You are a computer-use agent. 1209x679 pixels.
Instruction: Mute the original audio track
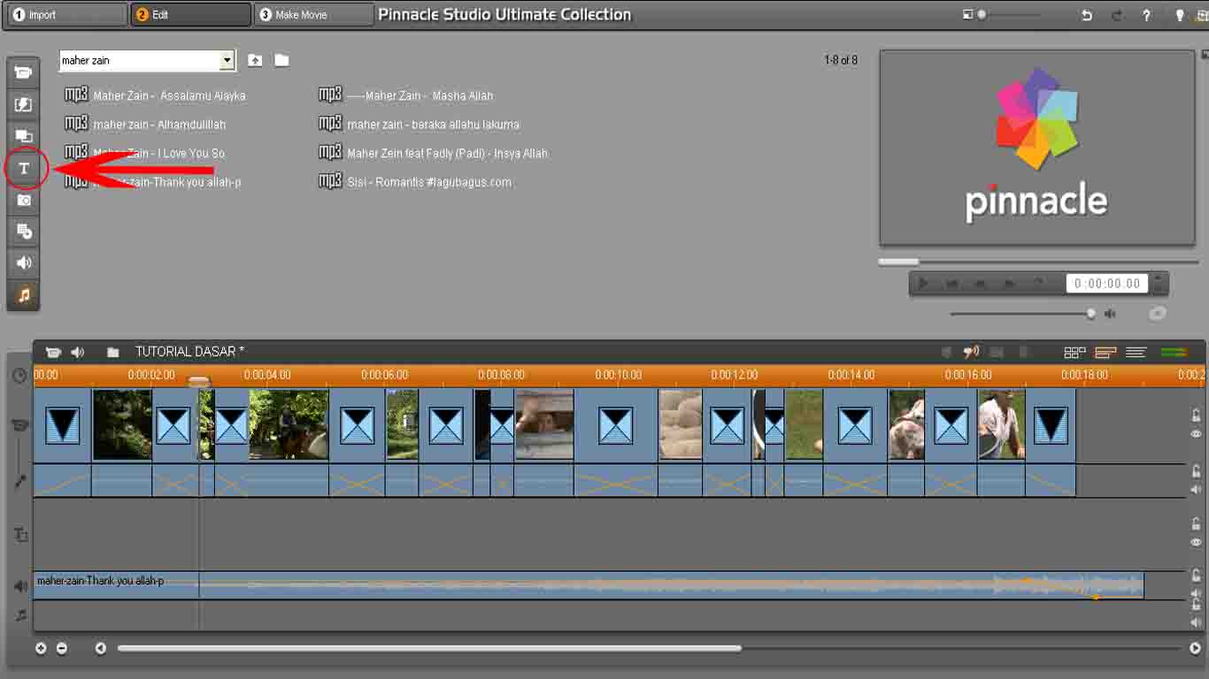click(1196, 490)
